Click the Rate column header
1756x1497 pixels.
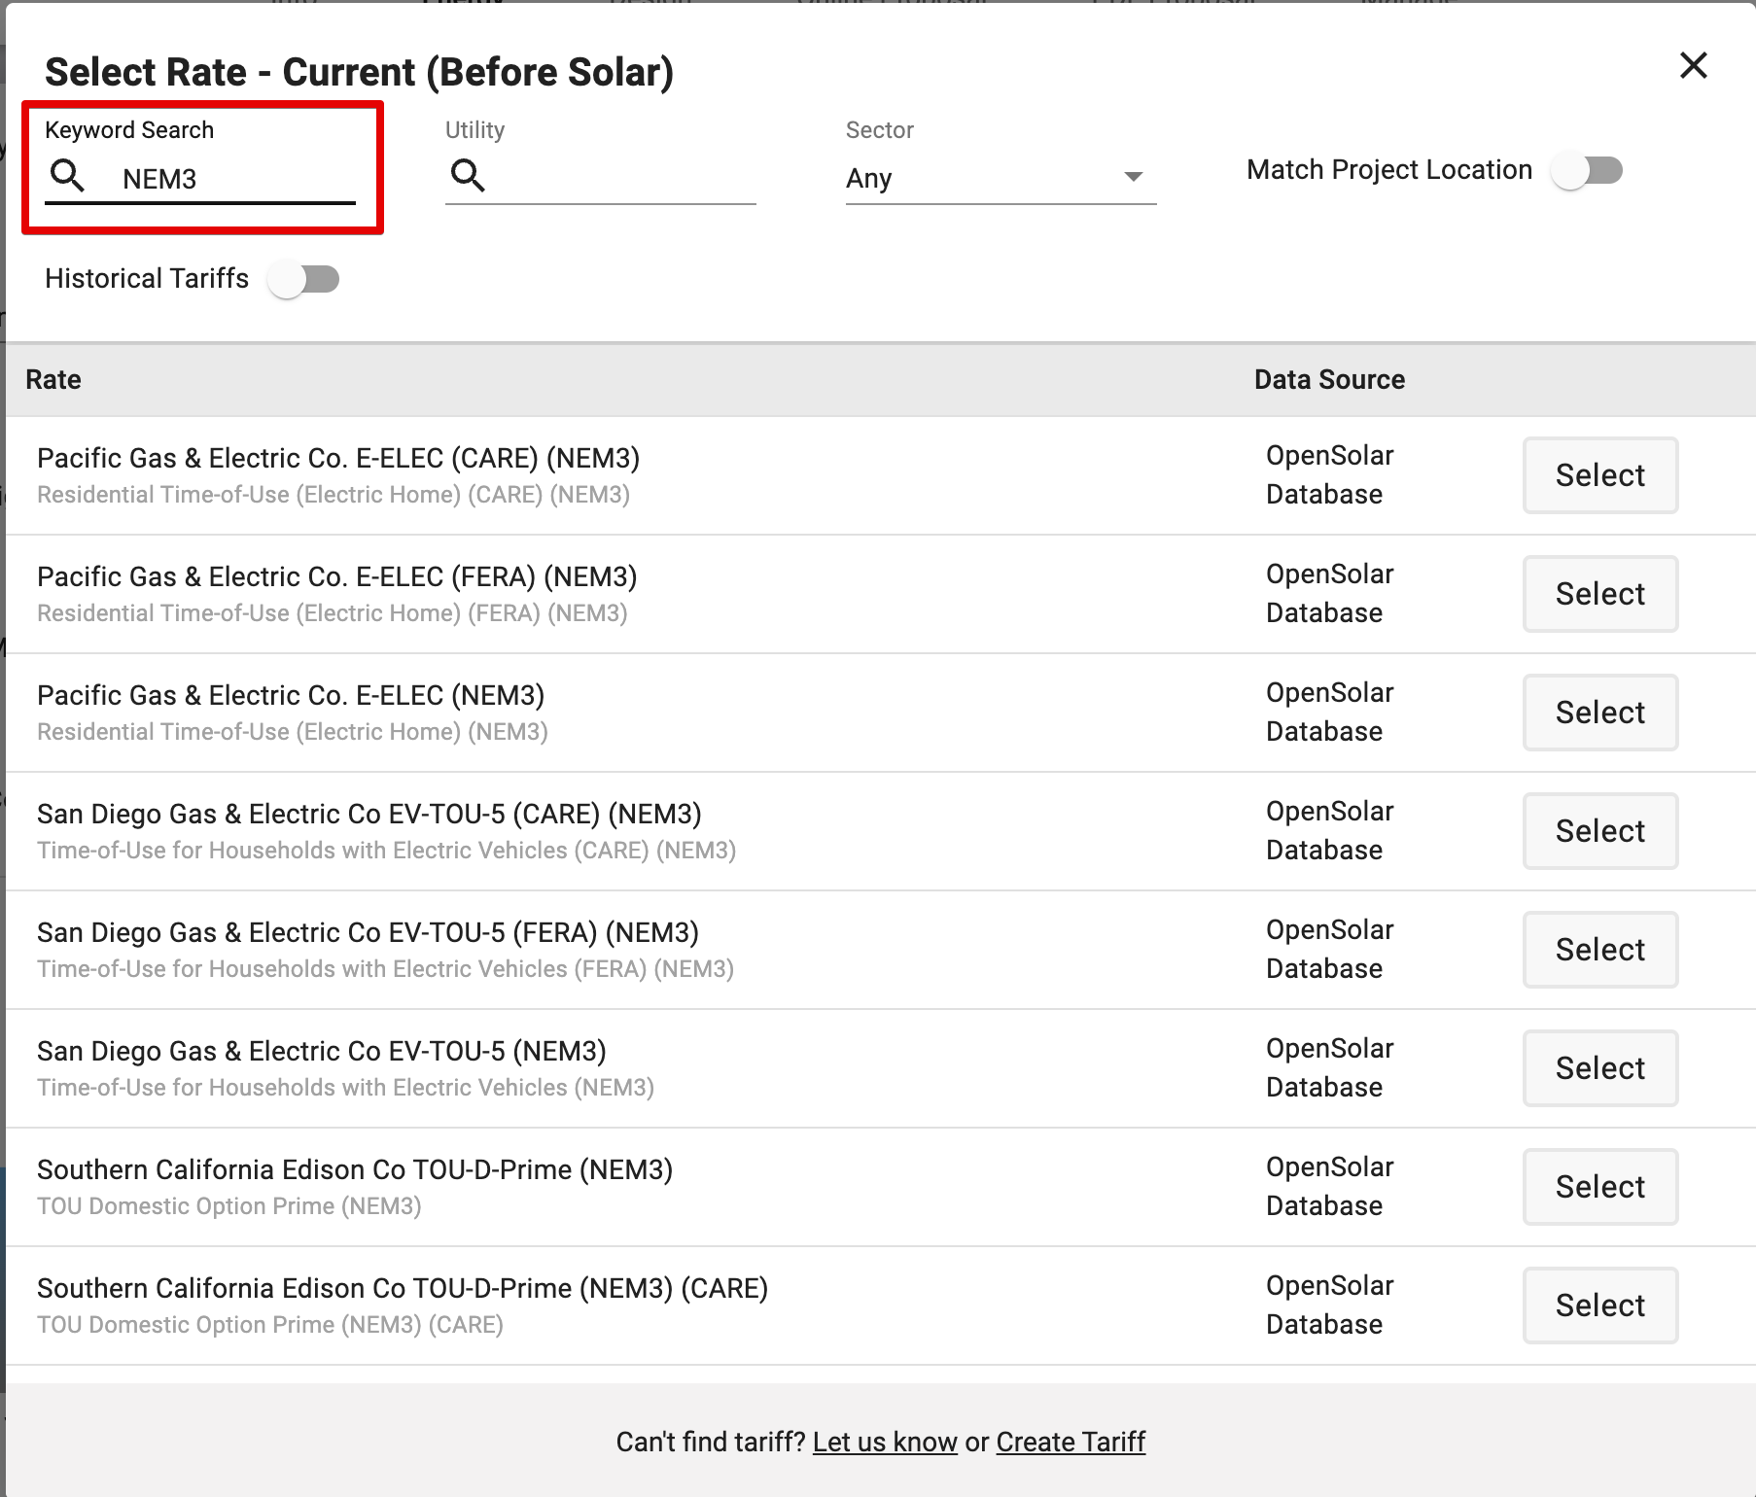[x=53, y=379]
